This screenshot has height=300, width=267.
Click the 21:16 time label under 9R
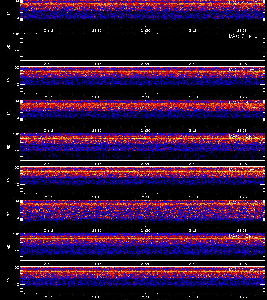[x=97, y=297]
